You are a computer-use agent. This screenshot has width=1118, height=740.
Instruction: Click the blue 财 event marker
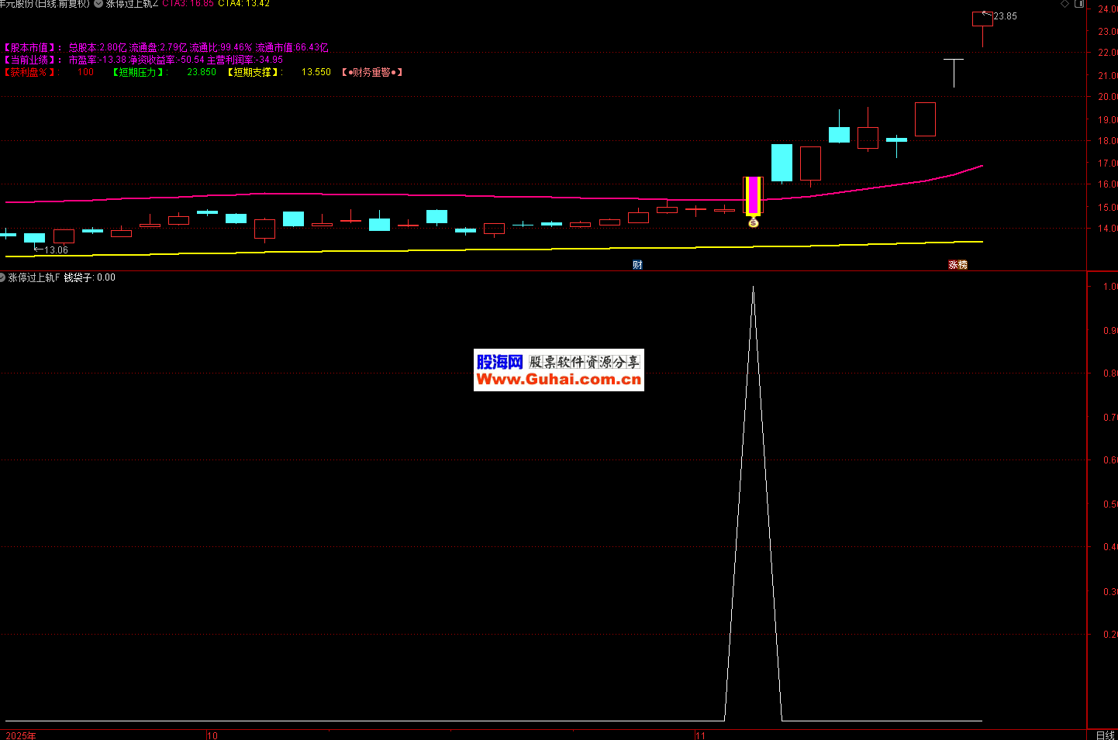click(x=637, y=265)
